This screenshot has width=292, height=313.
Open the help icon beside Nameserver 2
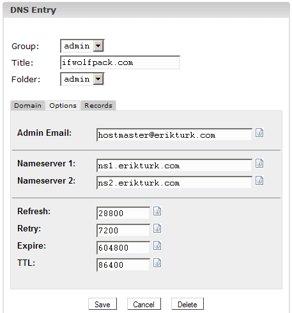pyautogui.click(x=259, y=180)
